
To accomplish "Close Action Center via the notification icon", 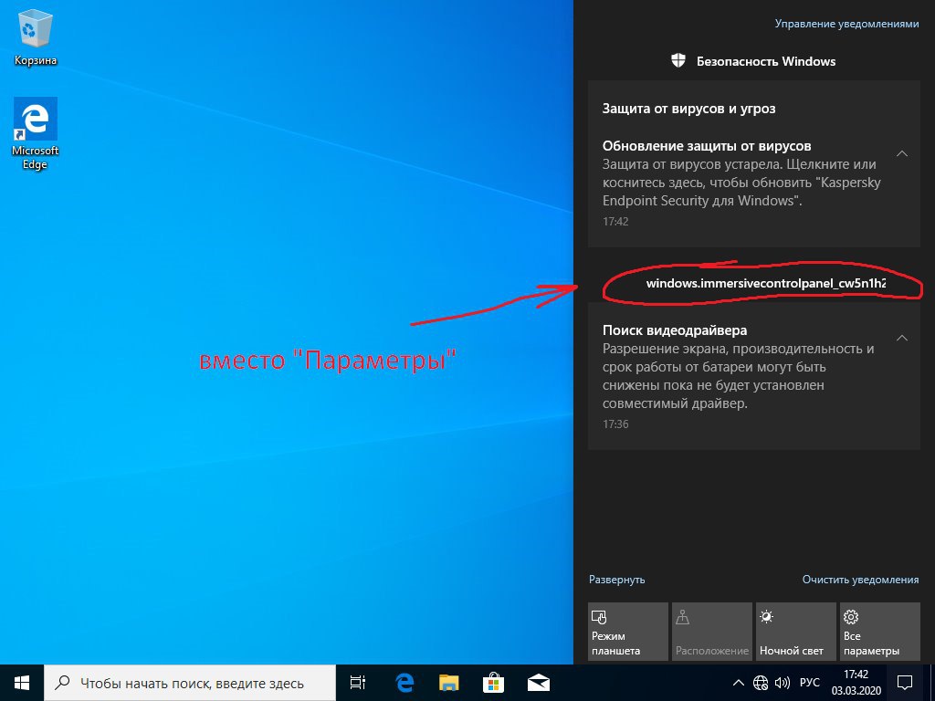I will point(905,683).
